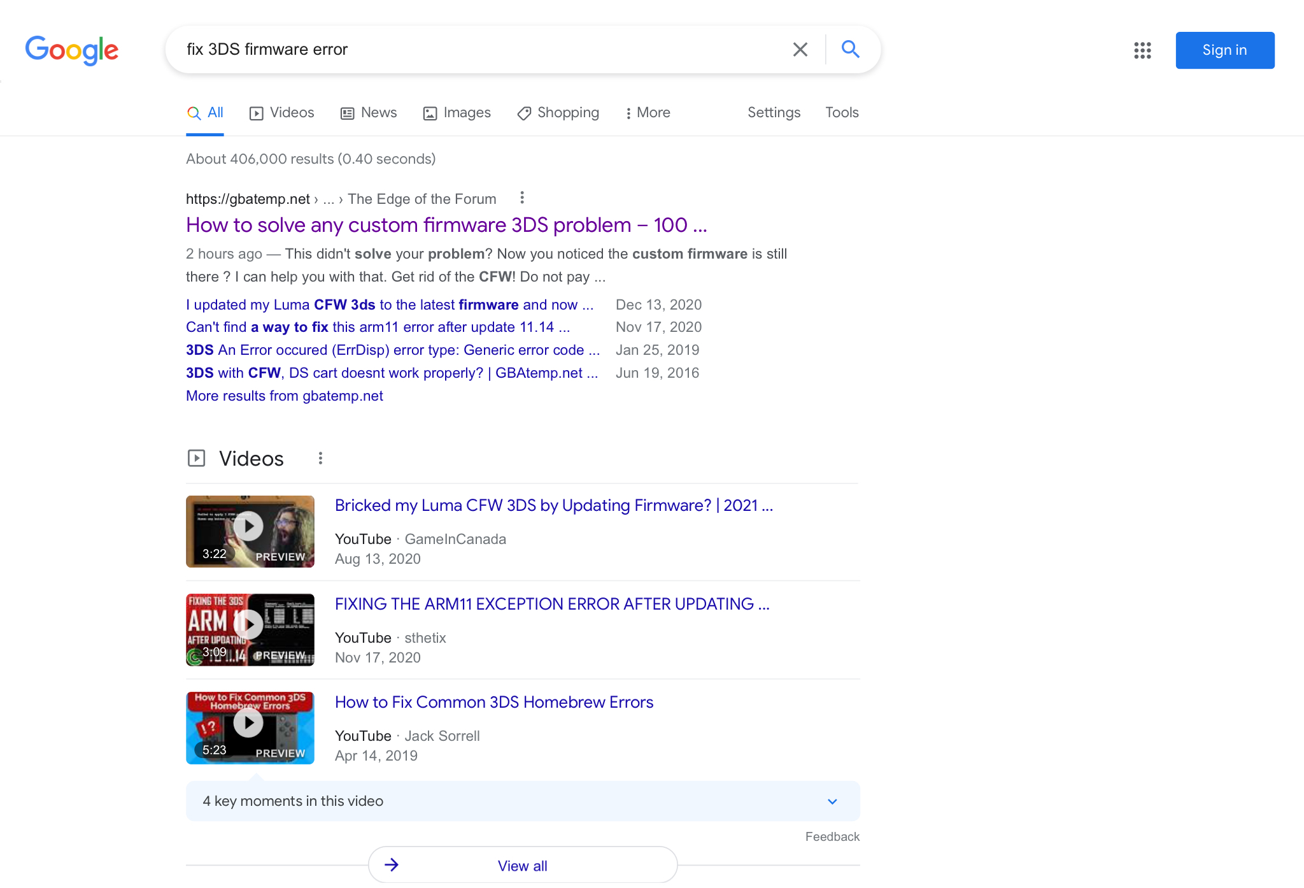Click the 'GameInCanada' channel name
The width and height of the screenshot is (1304, 888).
[x=455, y=539]
